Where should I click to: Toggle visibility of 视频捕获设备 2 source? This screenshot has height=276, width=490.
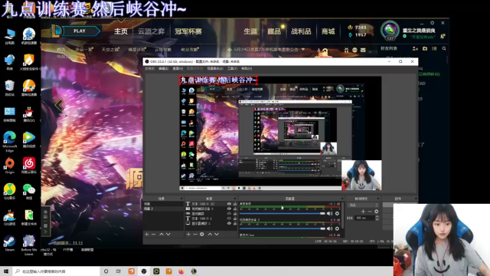pyautogui.click(x=229, y=209)
